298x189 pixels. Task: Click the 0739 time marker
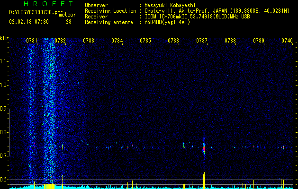[259, 41]
